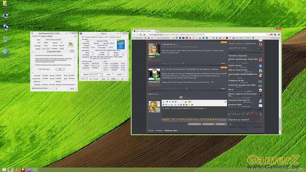Screen dimensions: 306x172
Task: Reload the page in Chrome
Action: coord(141,34)
